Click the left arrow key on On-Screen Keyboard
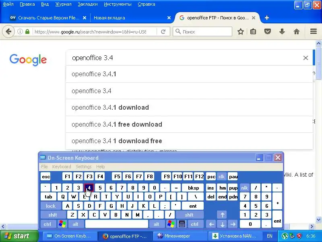 212,224
